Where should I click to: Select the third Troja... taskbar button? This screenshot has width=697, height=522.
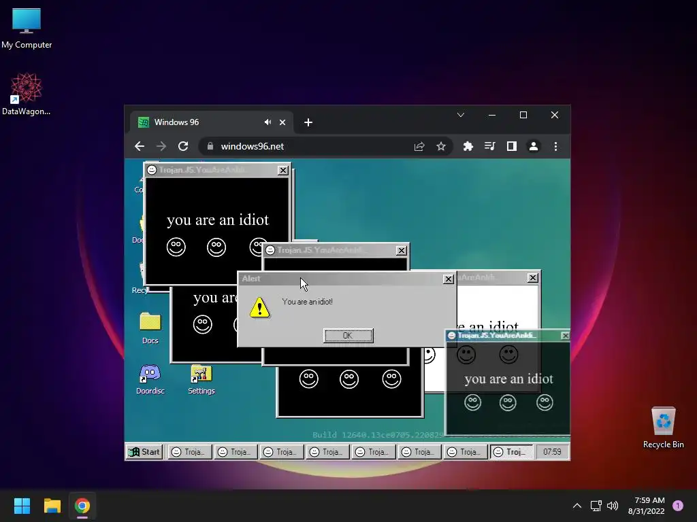(281, 452)
